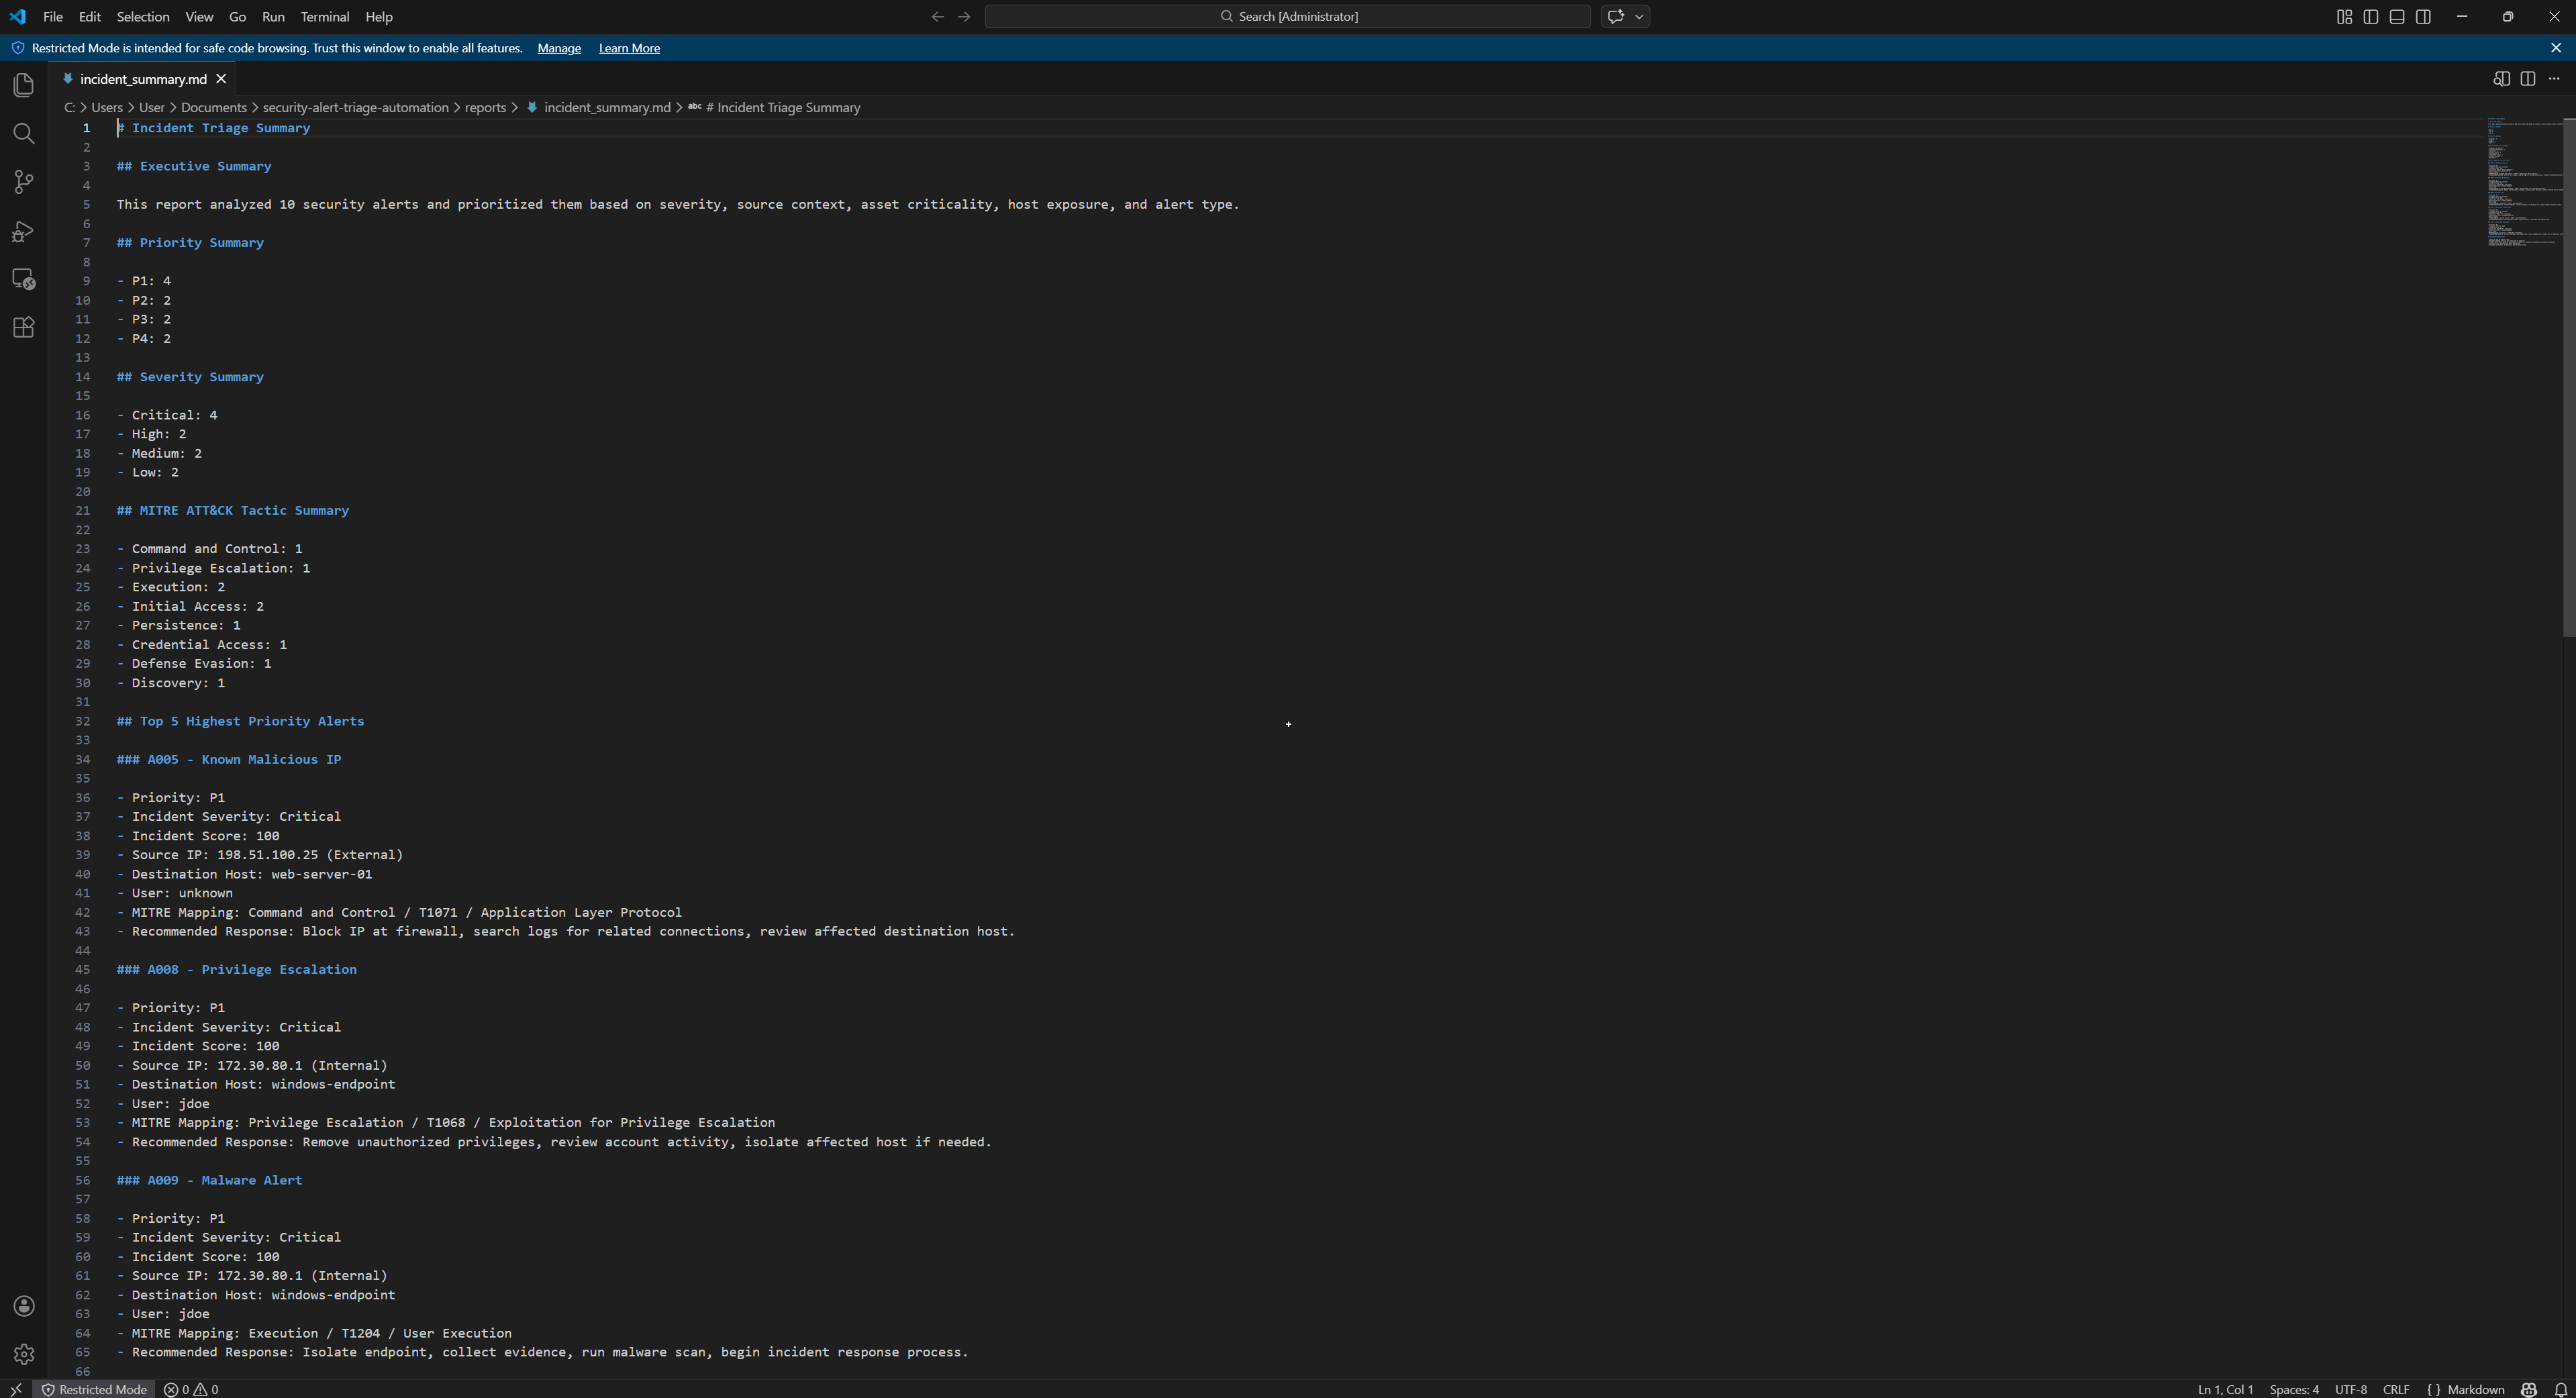Go back using the title bar arrow

[x=937, y=16]
